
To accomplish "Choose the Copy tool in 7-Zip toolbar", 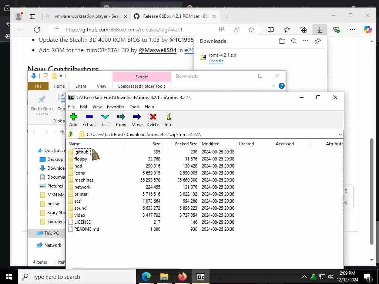I will pos(121,120).
